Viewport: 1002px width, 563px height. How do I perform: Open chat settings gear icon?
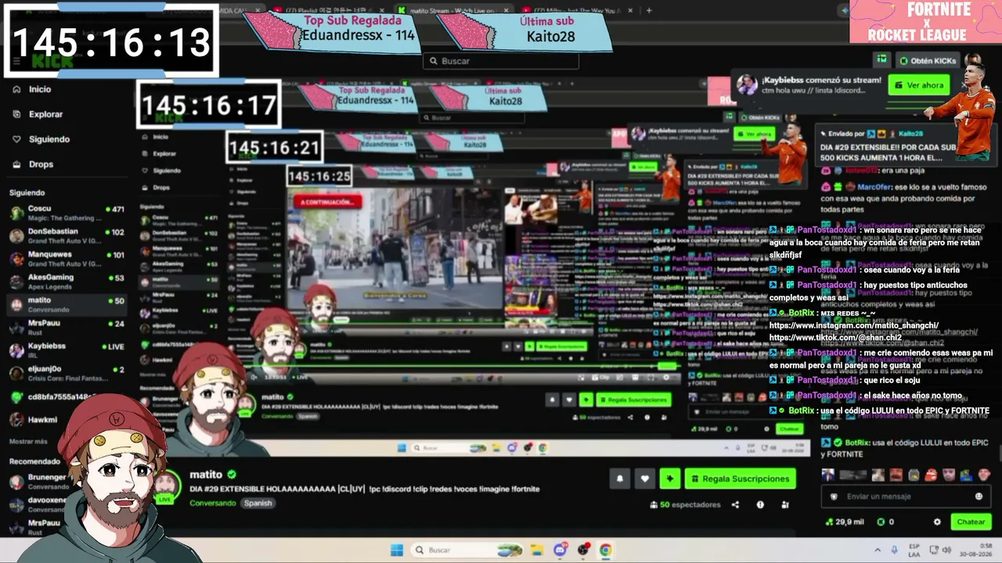[x=937, y=522]
